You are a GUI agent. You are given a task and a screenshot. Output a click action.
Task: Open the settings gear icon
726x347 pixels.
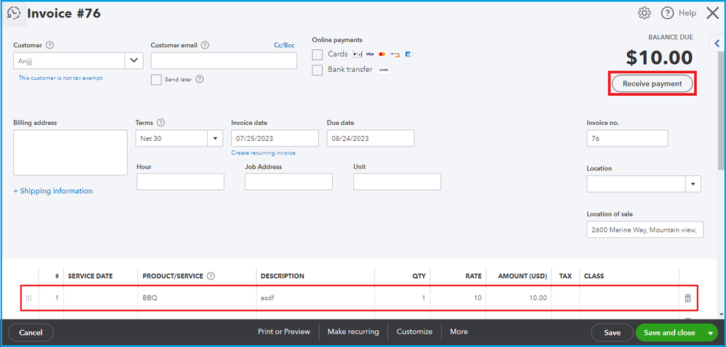tap(644, 13)
